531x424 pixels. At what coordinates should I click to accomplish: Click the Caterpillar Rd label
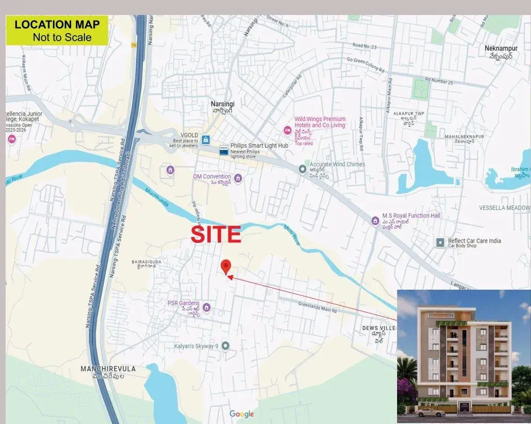pos(292,86)
